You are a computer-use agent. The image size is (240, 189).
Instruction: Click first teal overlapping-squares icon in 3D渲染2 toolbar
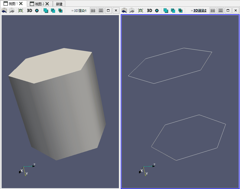(166, 11)
